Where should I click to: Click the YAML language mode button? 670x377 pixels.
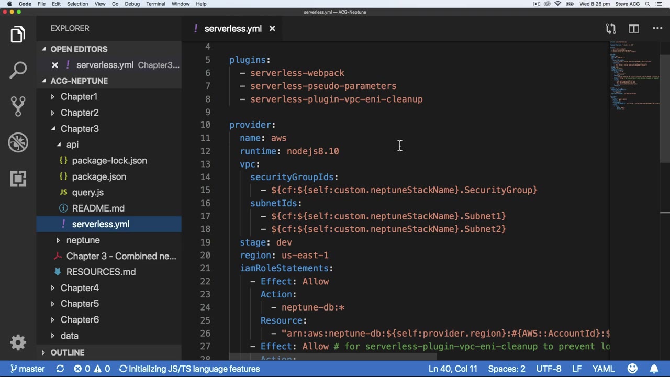(603, 369)
